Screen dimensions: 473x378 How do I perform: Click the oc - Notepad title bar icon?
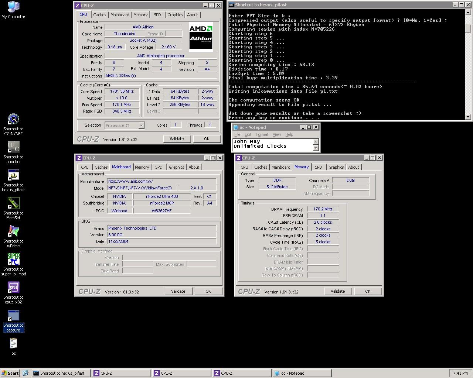236,127
